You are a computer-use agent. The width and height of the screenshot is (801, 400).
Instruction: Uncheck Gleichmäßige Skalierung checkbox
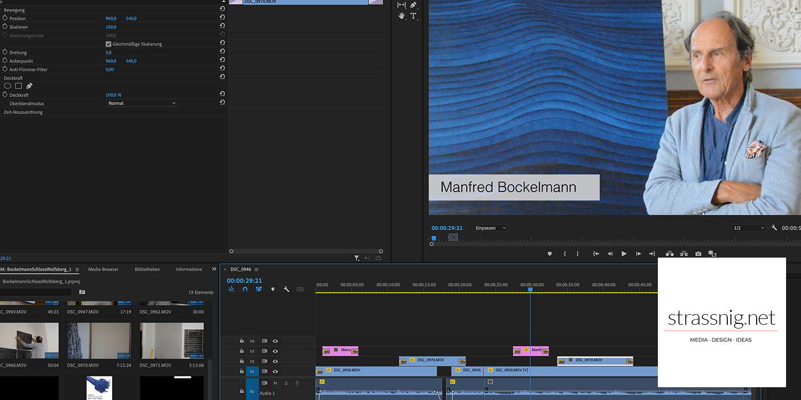click(108, 44)
